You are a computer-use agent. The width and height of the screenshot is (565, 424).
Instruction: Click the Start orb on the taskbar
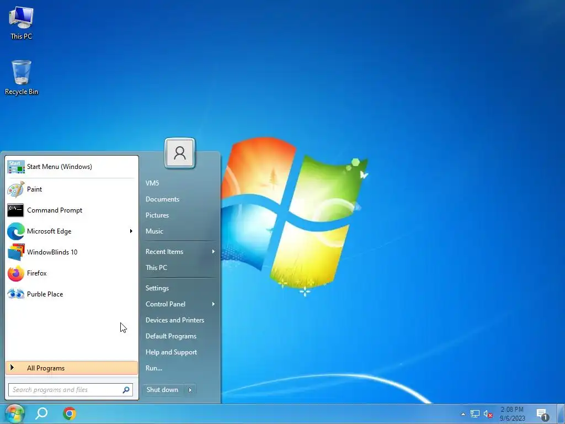point(14,413)
